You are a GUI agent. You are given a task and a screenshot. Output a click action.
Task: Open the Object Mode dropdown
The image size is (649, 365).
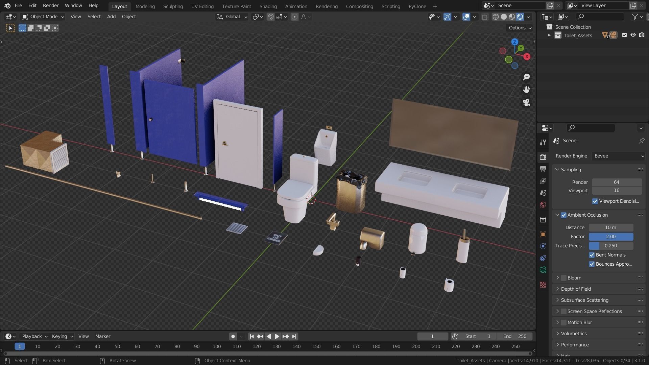click(x=43, y=17)
